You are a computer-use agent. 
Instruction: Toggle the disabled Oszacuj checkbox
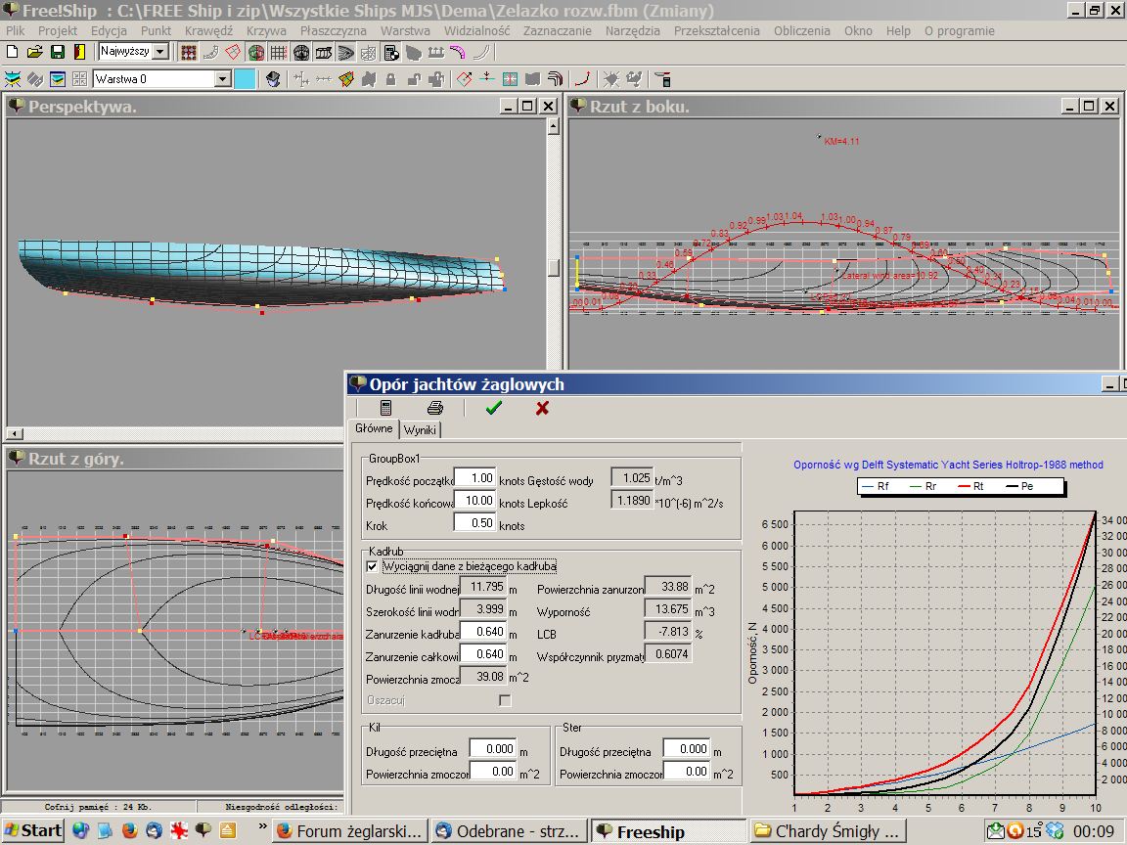(505, 700)
